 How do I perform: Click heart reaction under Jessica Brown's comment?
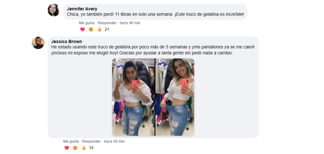[x=67, y=148]
